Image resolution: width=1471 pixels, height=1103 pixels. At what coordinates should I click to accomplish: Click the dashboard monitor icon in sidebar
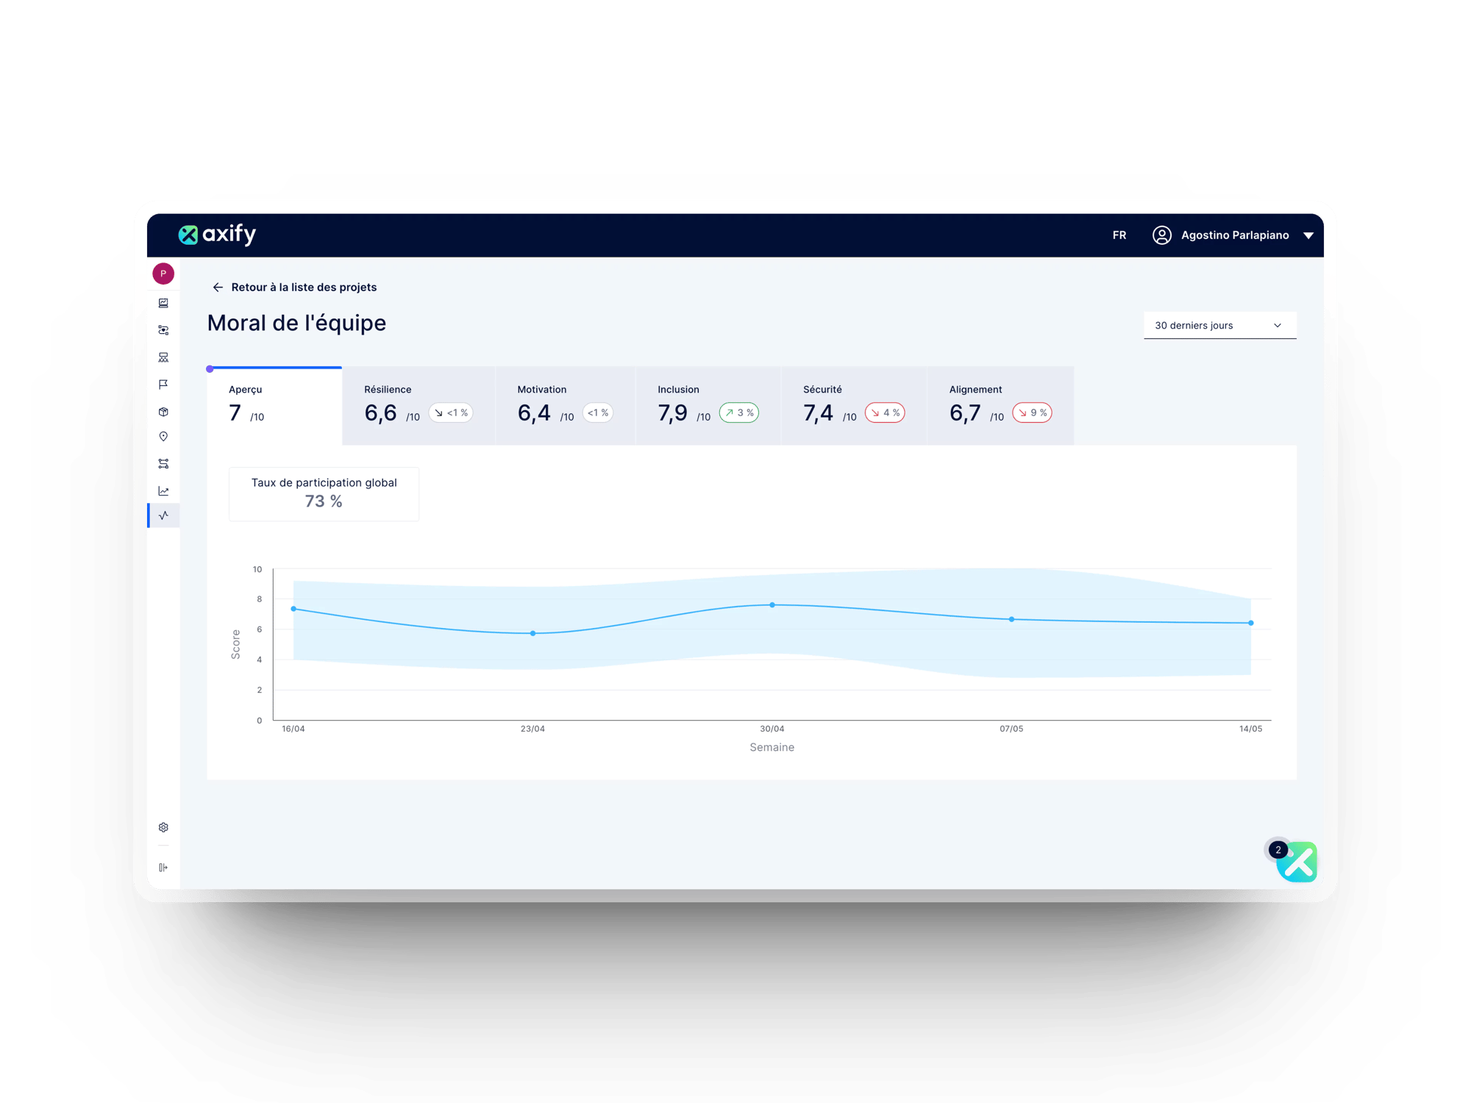[163, 303]
